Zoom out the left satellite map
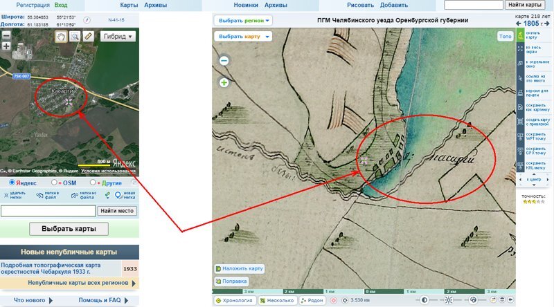This screenshot has width=554, height=307. pos(6,35)
